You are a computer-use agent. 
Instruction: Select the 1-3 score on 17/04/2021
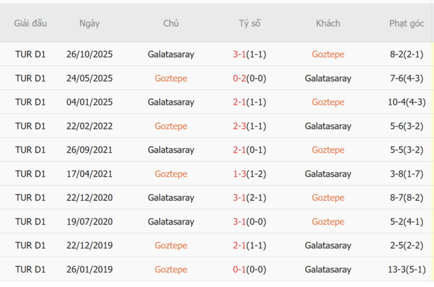240,174
